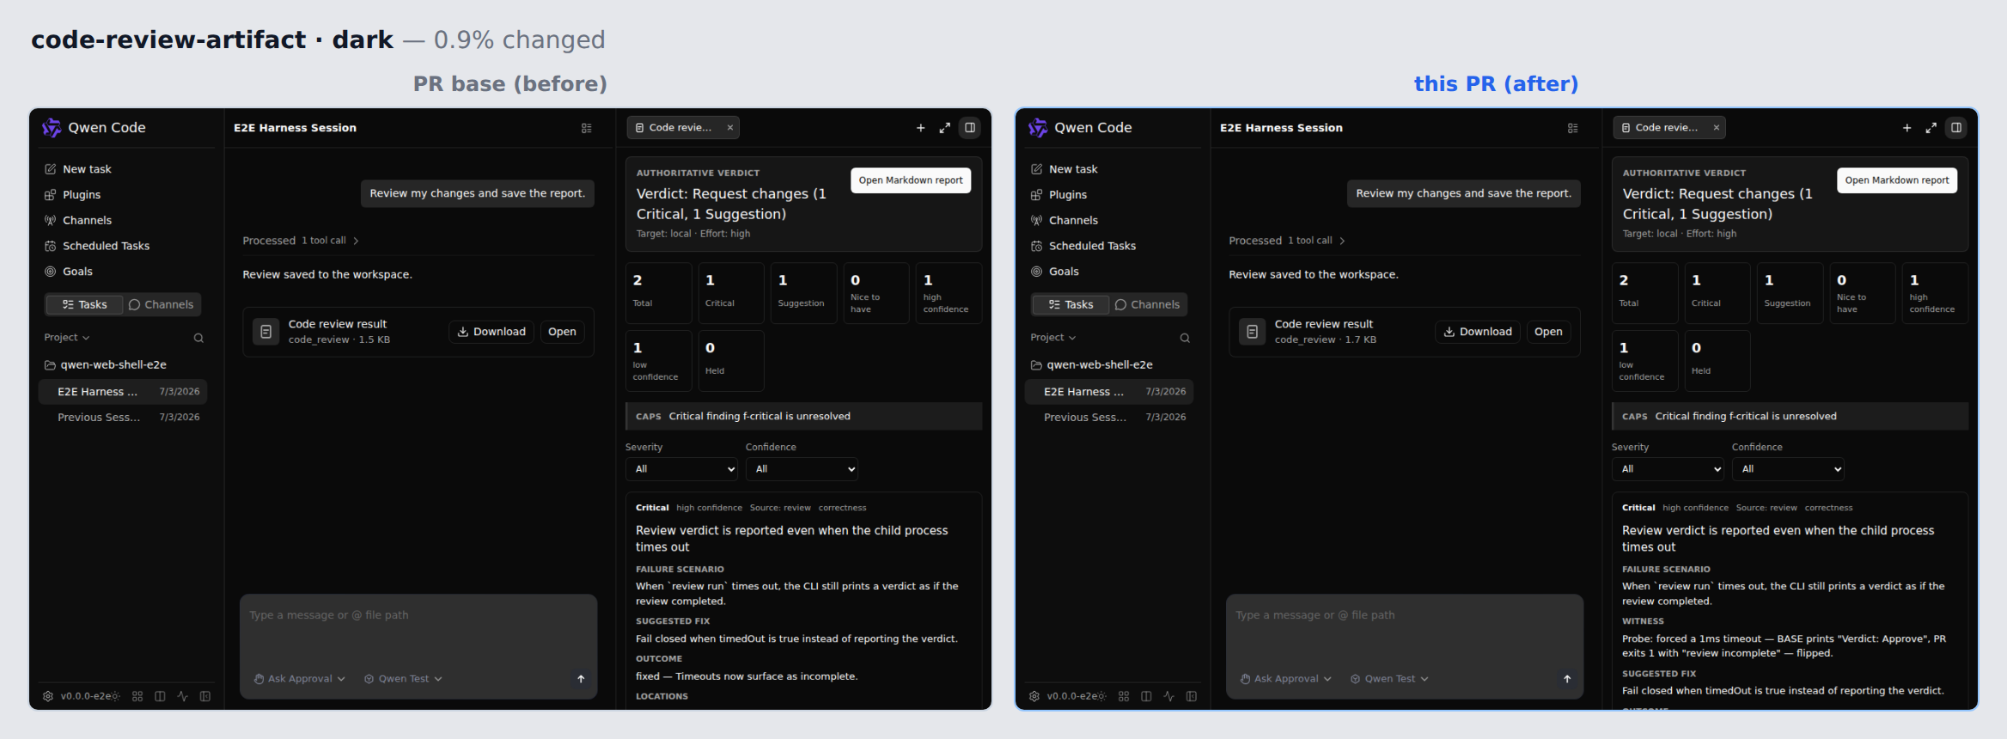Viewport: 2007px width, 739px height.
Task: Open Ask Approval dropdown in before panel
Action: (x=299, y=679)
